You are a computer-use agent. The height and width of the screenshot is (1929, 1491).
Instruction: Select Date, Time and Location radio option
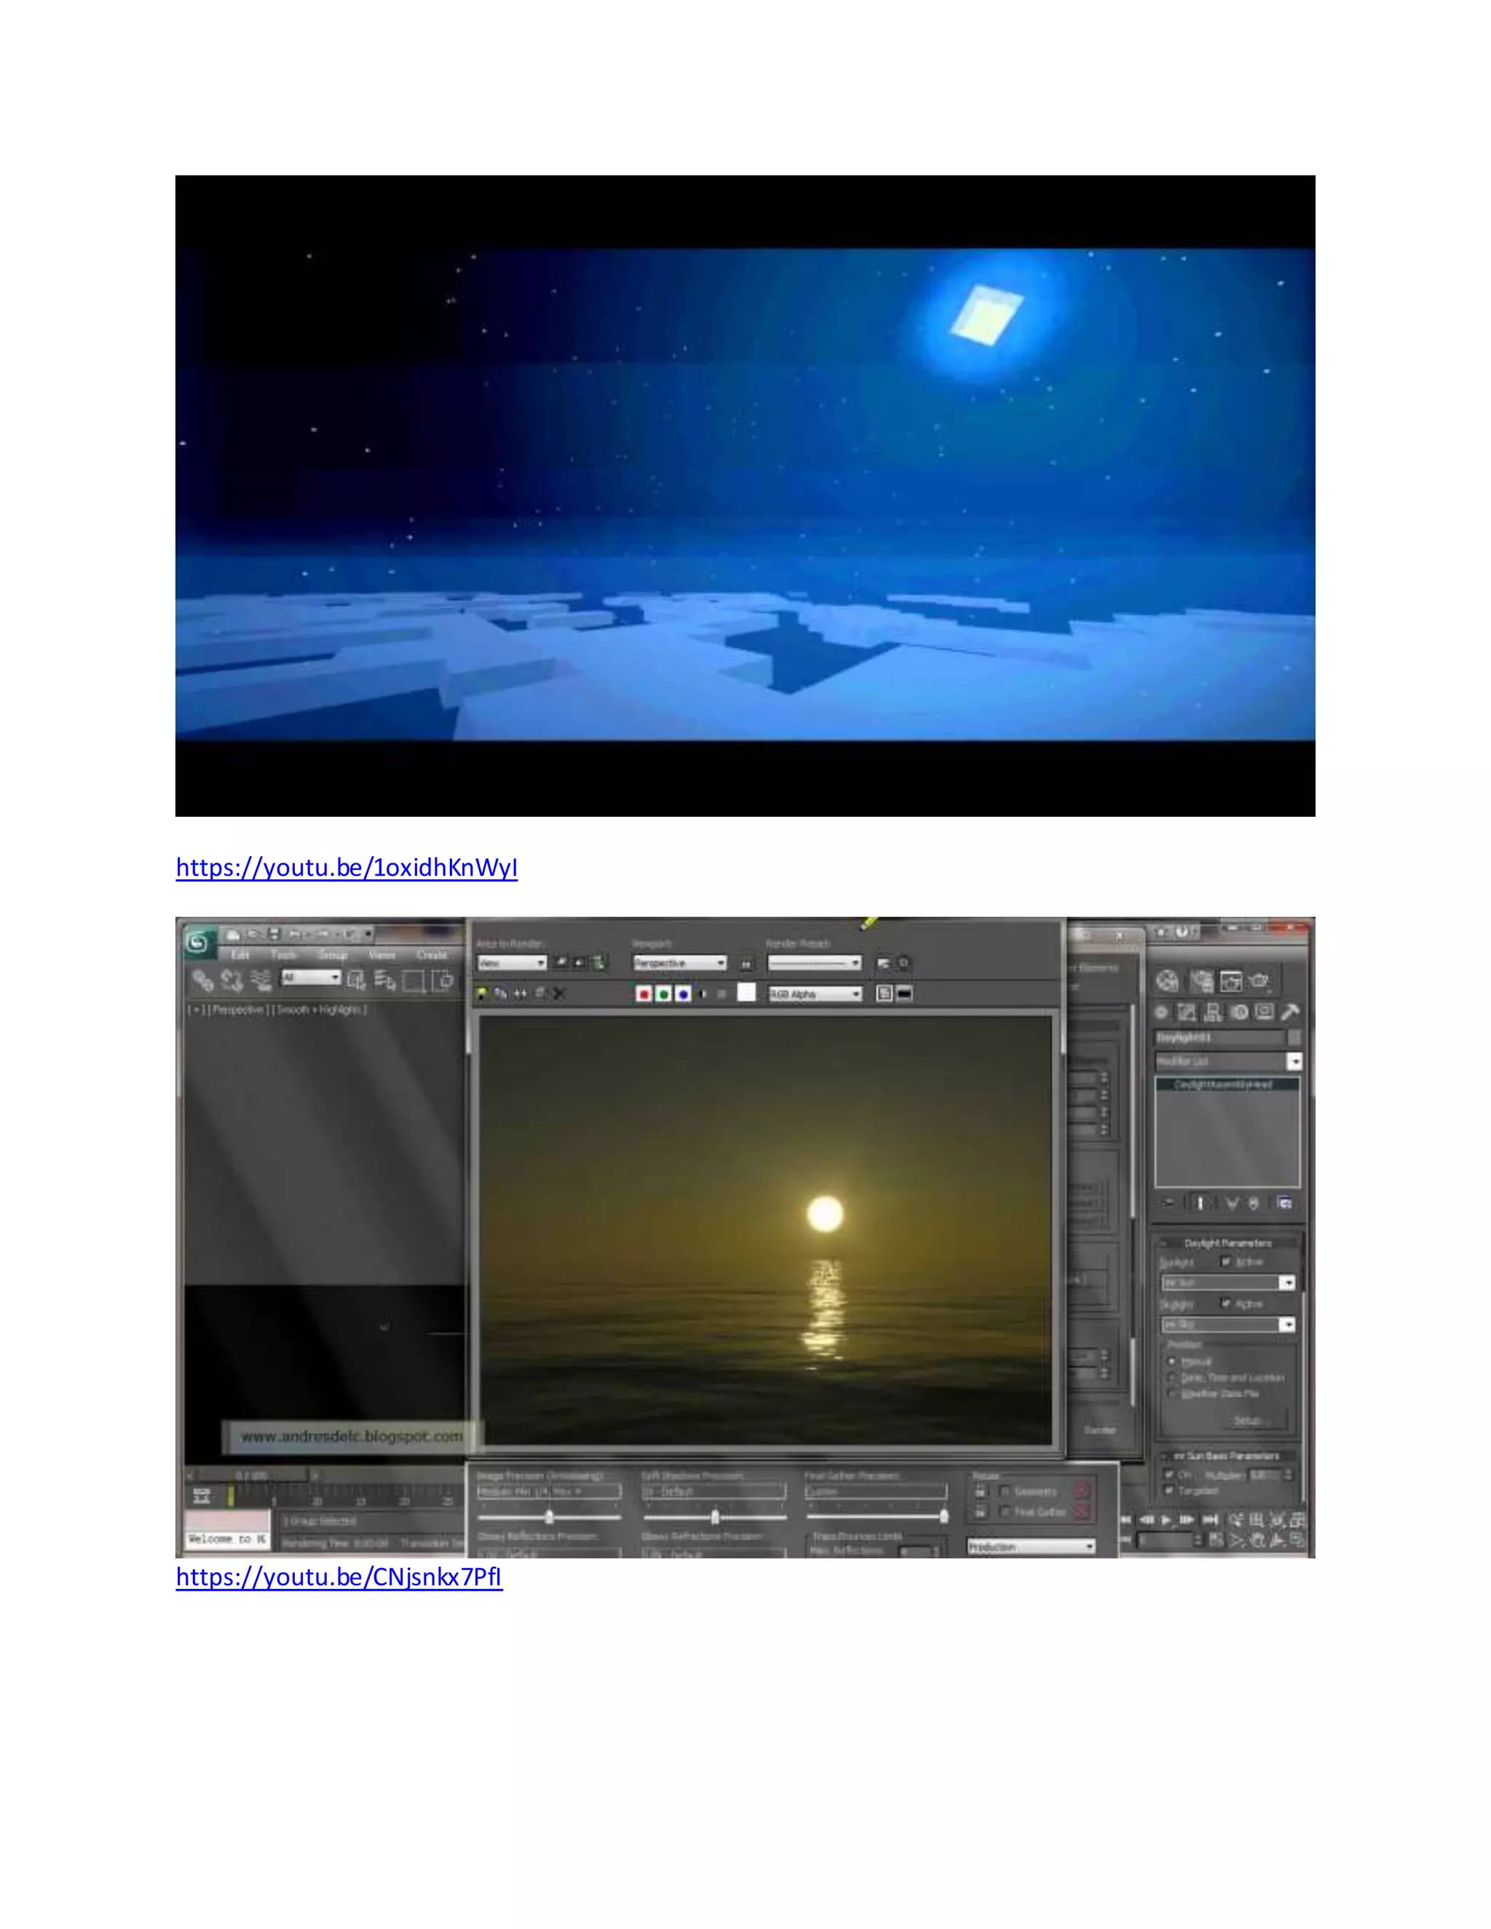point(1173,1377)
